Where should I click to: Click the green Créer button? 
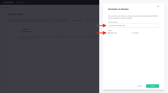click(x=152, y=86)
